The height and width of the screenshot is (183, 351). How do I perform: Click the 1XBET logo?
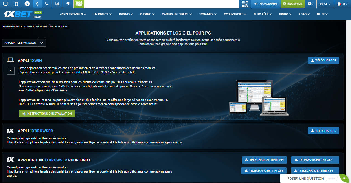18,14
